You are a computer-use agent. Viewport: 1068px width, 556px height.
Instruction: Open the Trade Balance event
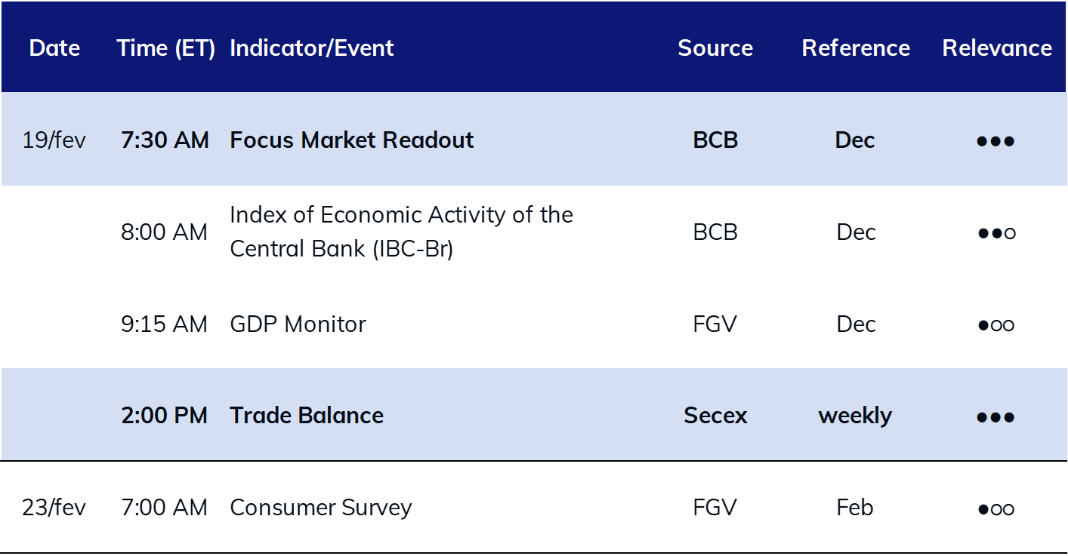point(307,416)
